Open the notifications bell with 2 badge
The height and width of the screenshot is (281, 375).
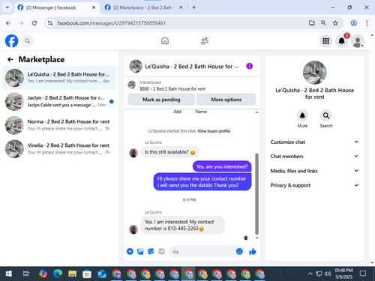342,41
